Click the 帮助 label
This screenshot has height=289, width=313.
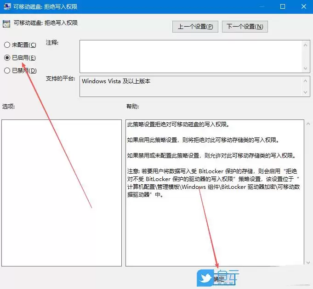pos(132,107)
